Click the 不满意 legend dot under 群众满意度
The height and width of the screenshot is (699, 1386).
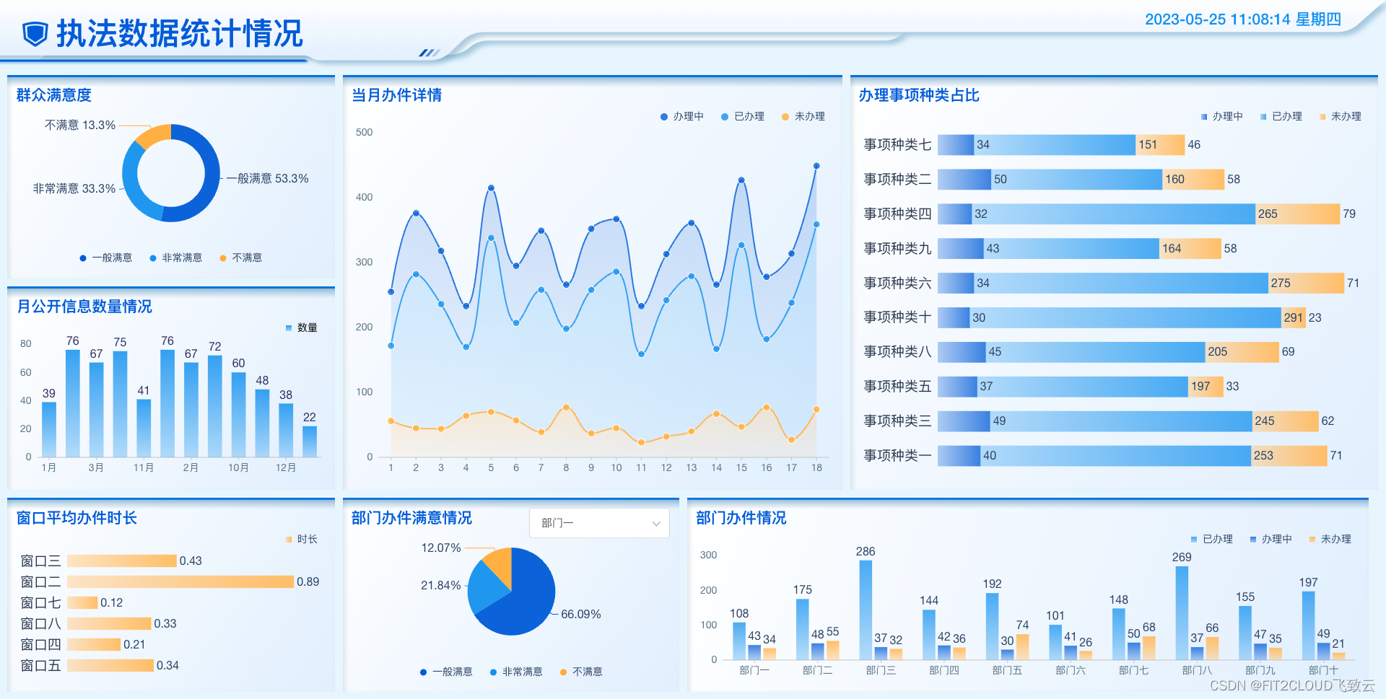223,258
